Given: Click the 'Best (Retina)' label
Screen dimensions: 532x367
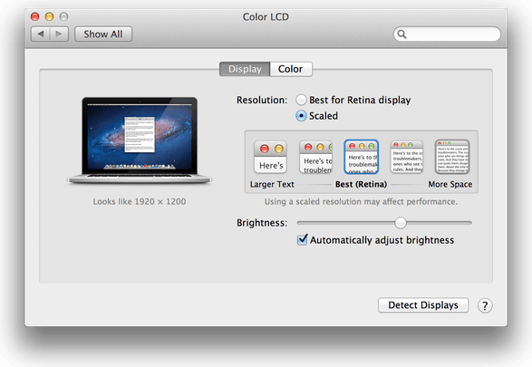Looking at the screenshot, I should click(x=361, y=184).
